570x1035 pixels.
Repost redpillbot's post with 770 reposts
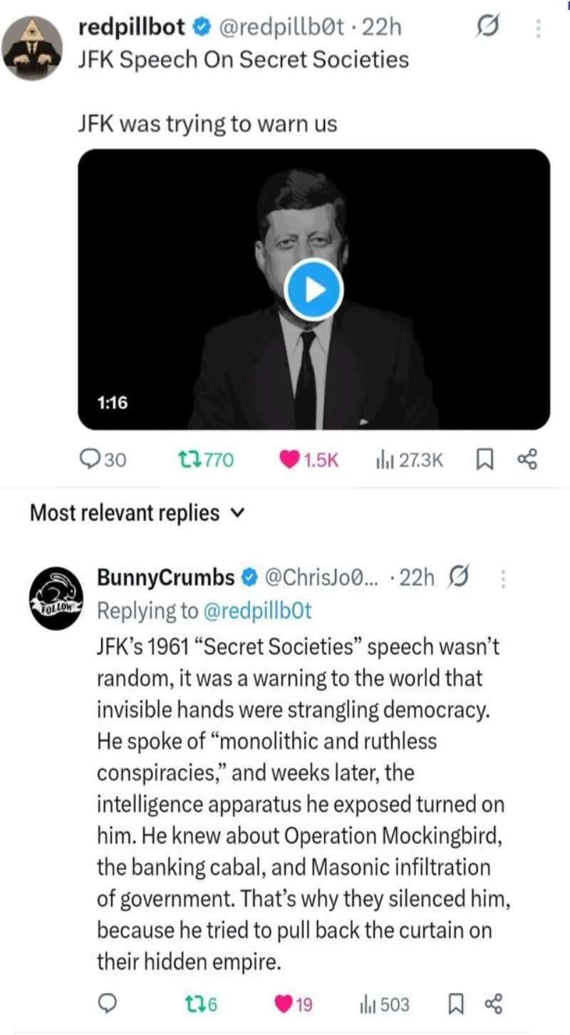188,460
